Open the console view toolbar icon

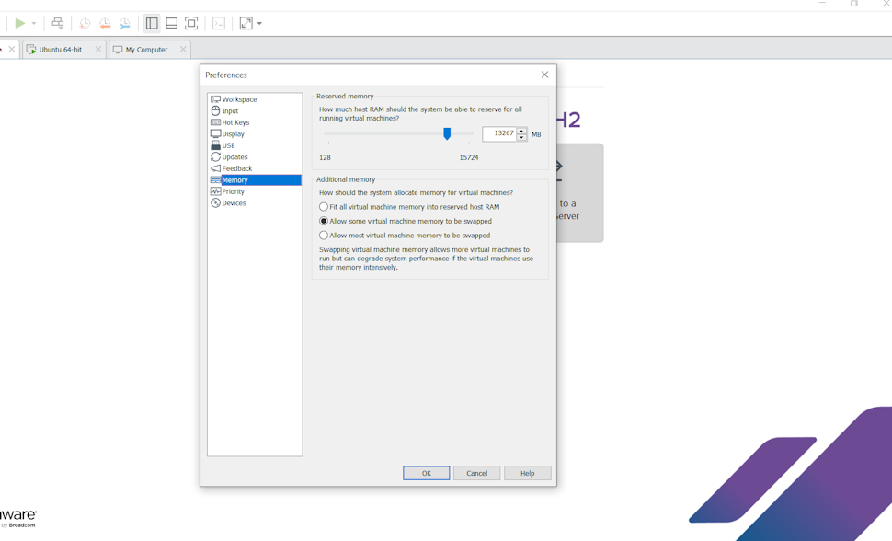[219, 23]
